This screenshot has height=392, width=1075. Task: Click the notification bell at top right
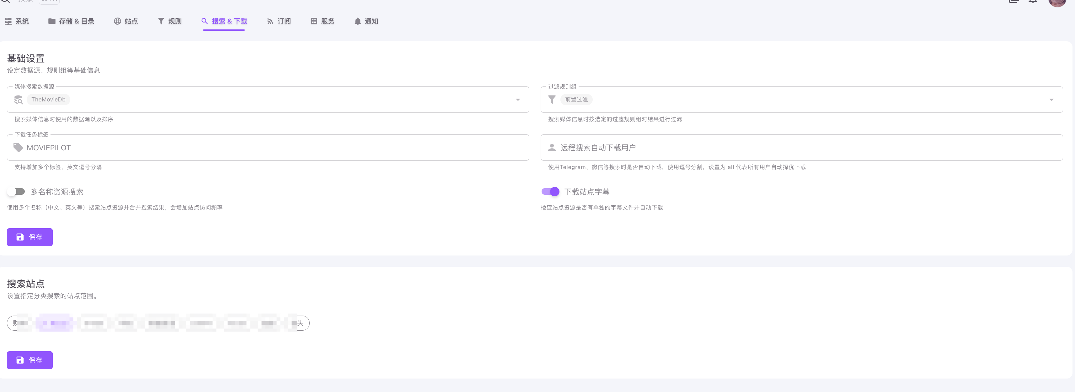click(1033, 1)
